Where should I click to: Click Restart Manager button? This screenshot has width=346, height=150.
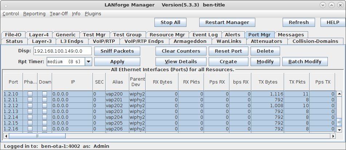(x=227, y=23)
